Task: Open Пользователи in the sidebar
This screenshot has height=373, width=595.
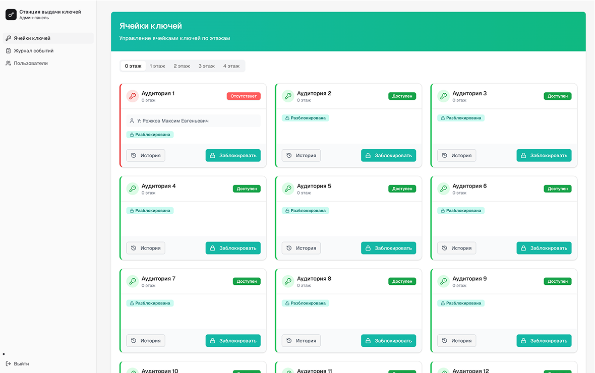Action: tap(48, 63)
